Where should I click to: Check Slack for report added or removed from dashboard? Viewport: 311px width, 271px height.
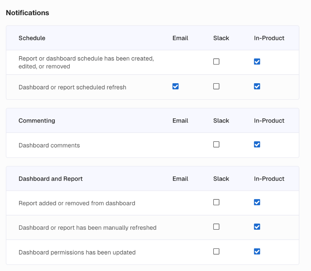click(216, 202)
